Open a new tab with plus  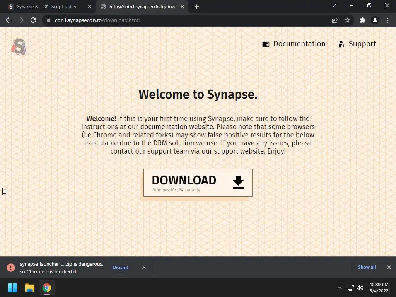pos(197,7)
